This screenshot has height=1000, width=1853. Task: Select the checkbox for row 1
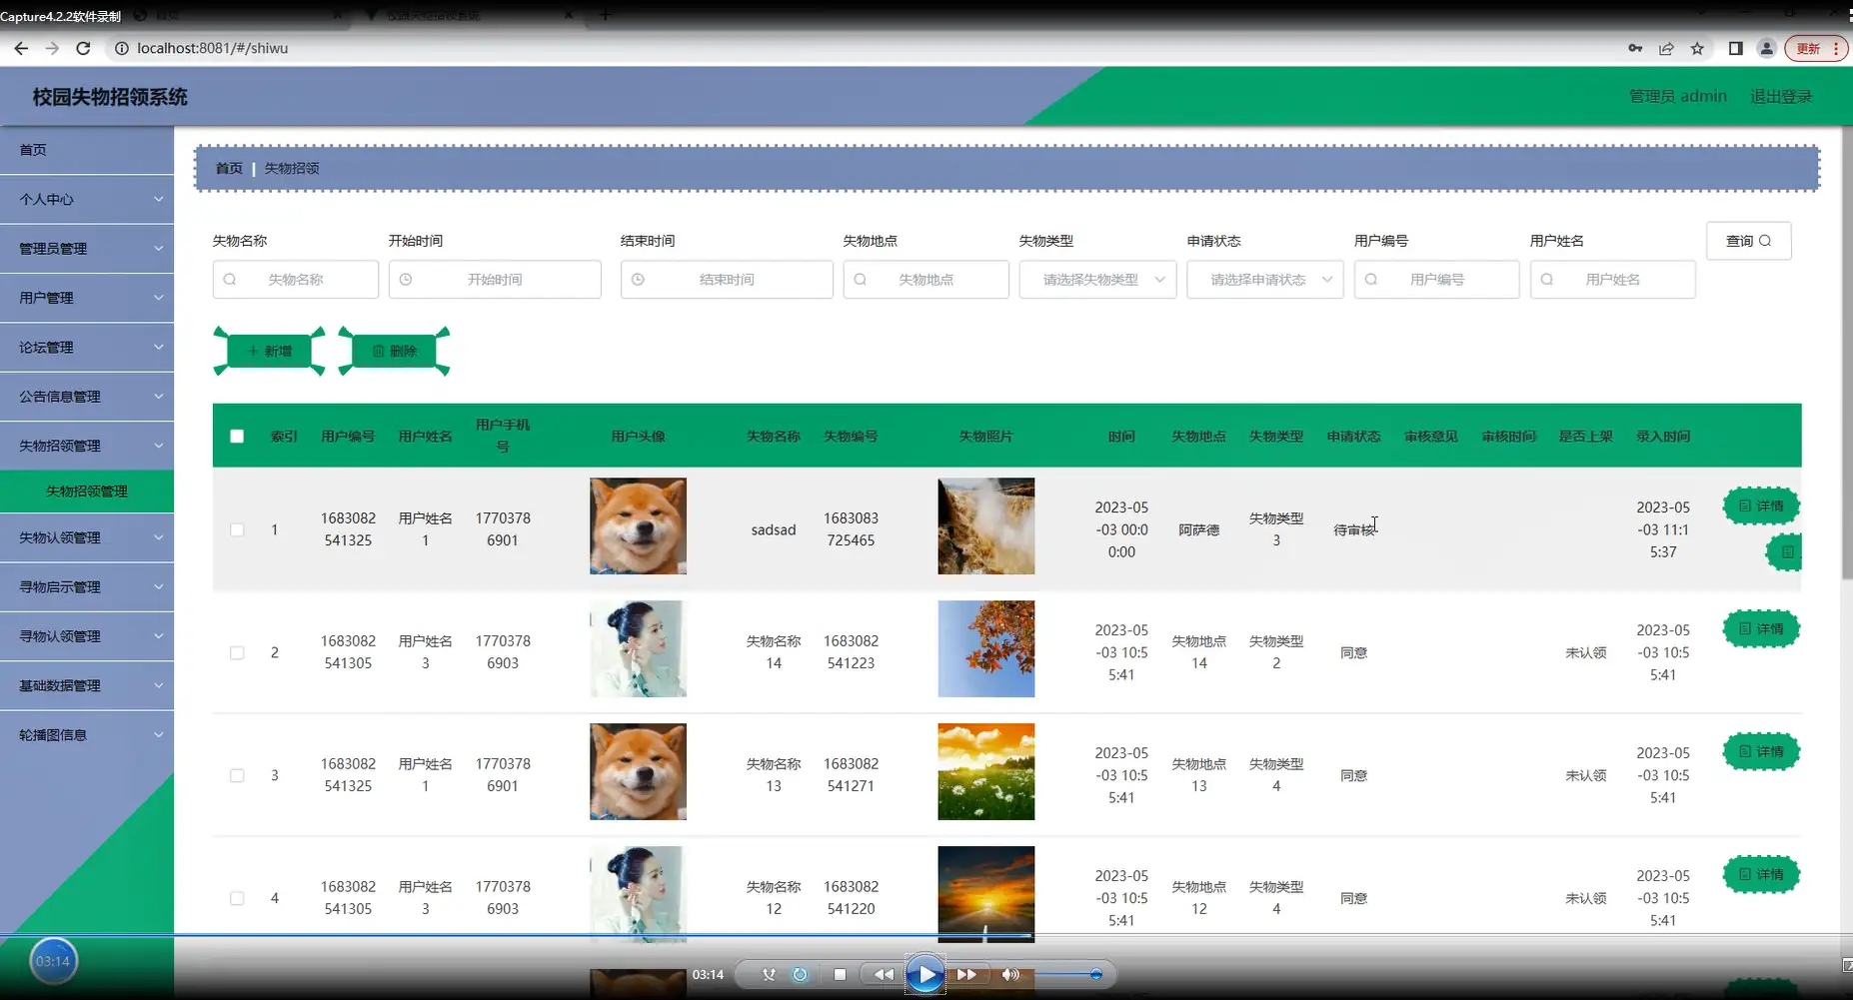(237, 529)
